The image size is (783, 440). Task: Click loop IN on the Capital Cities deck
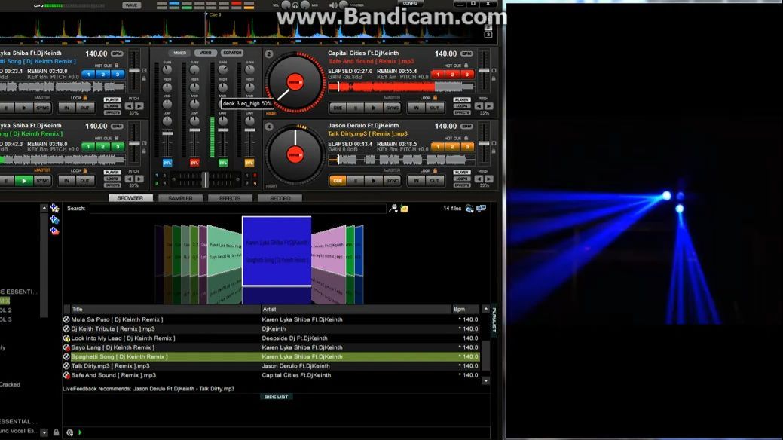pos(416,108)
